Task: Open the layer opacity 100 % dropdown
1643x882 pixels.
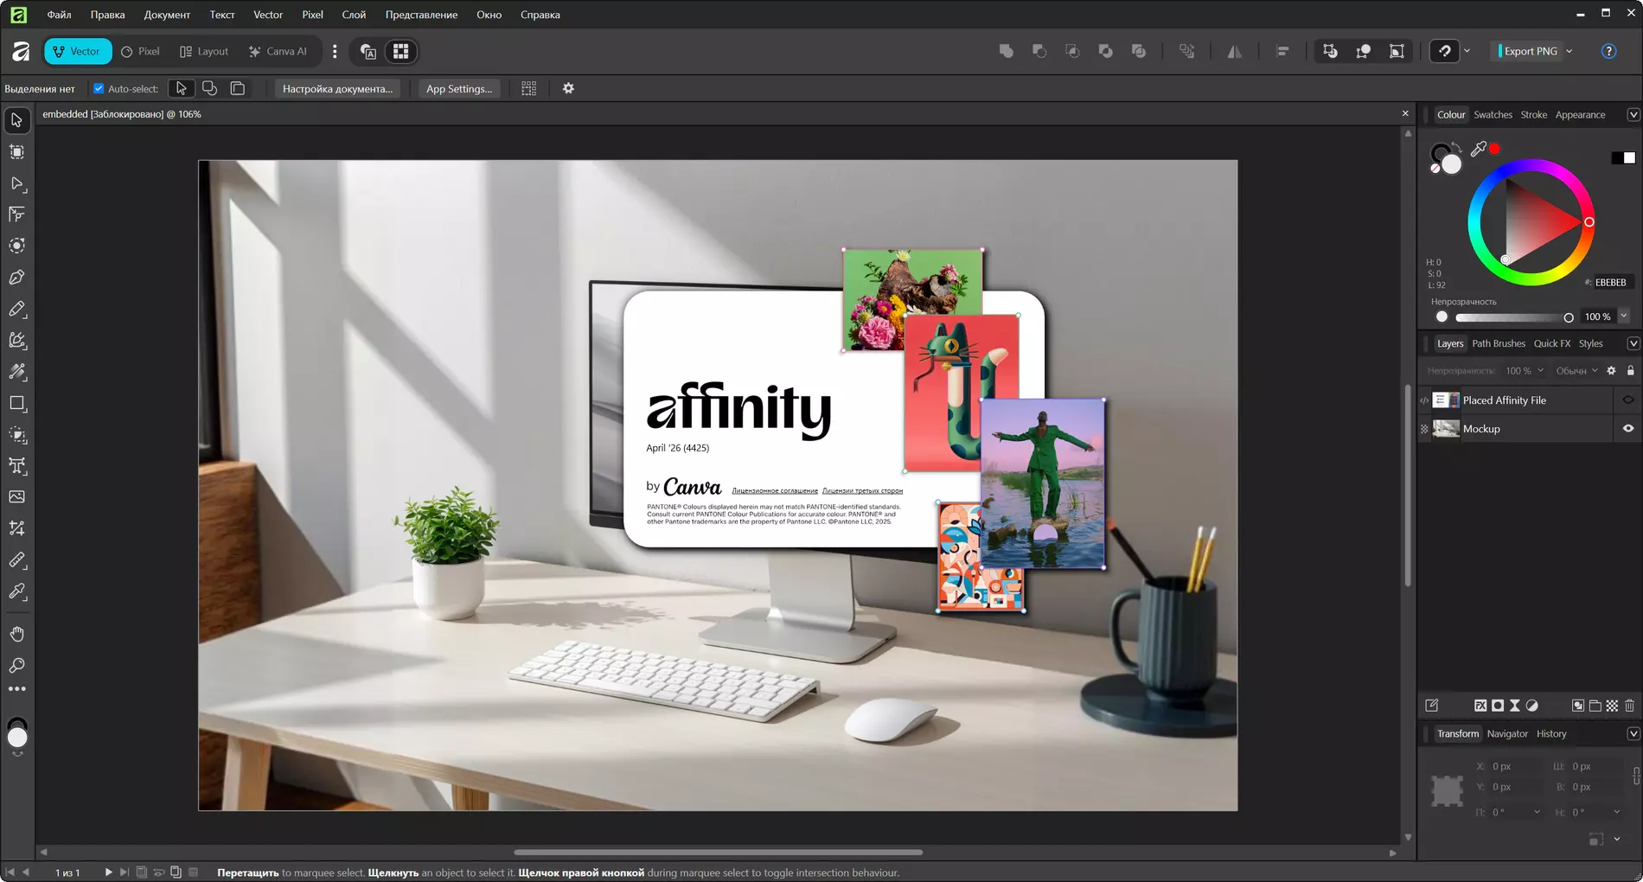Action: (1524, 371)
